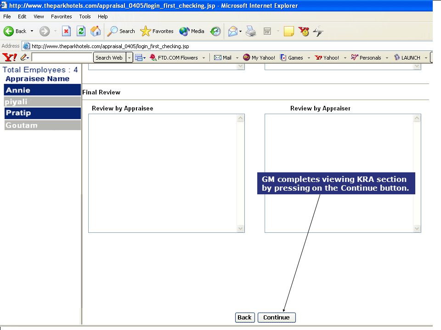Stop page loading with the red X icon

pyautogui.click(x=66, y=31)
